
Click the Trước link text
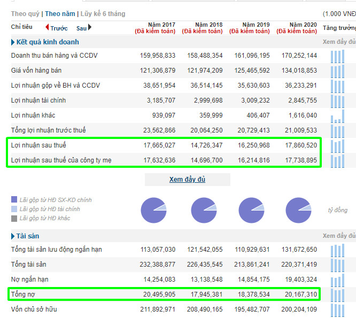pos(59,28)
